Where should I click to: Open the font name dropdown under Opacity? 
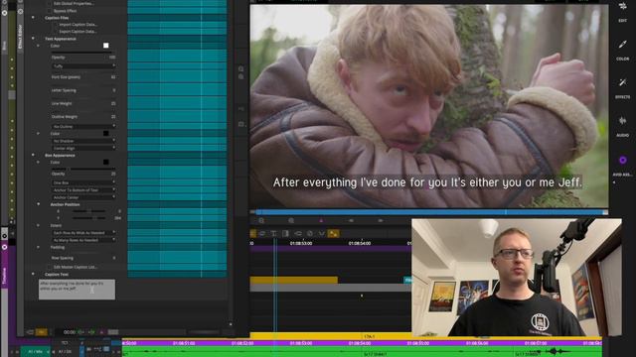pyautogui.click(x=83, y=66)
